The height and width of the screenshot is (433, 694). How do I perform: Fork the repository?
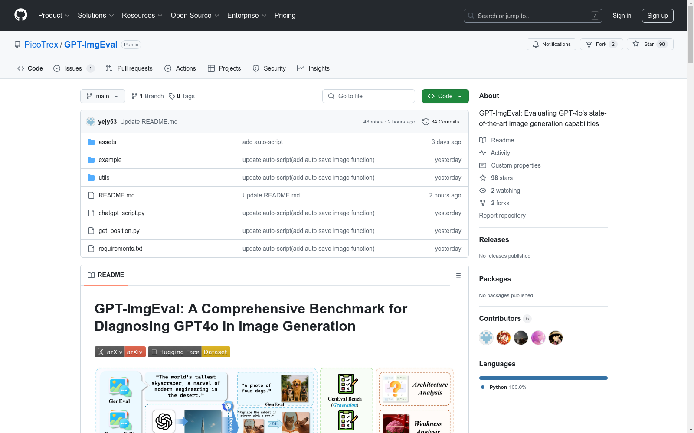pyautogui.click(x=601, y=44)
